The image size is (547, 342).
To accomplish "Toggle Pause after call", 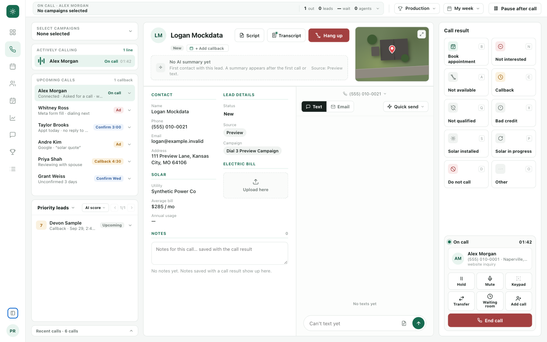I will point(515,8).
